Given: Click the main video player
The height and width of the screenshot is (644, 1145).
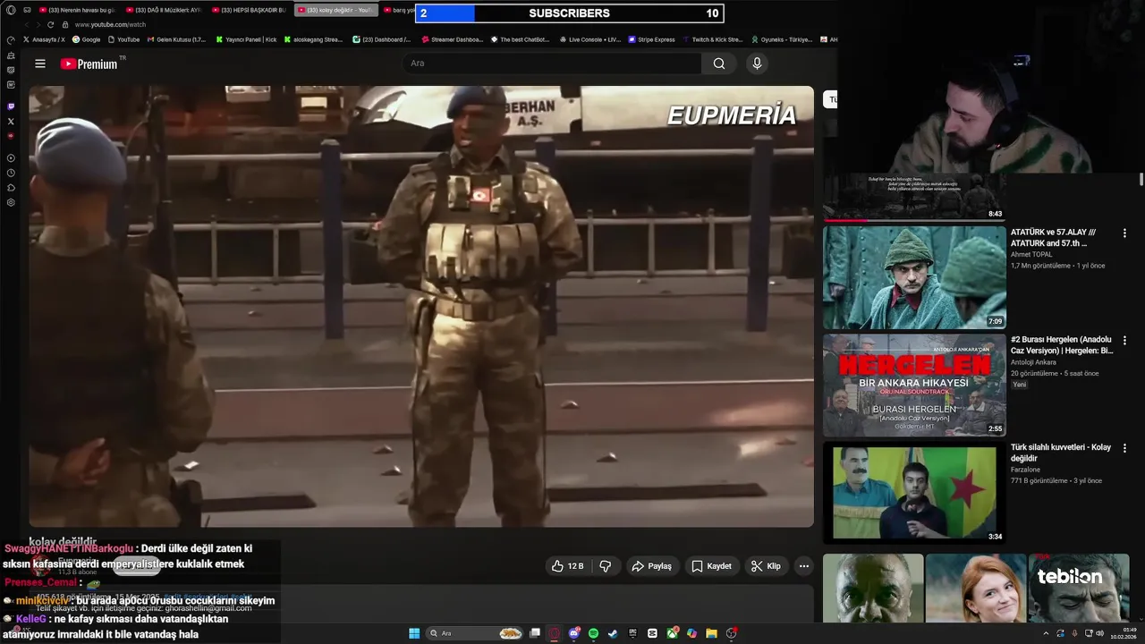Looking at the screenshot, I should 421,306.
